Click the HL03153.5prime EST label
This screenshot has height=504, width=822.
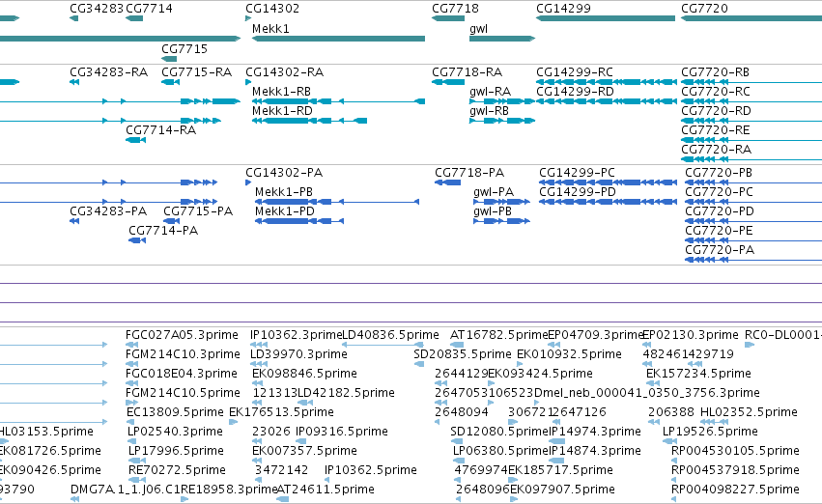(x=45, y=433)
